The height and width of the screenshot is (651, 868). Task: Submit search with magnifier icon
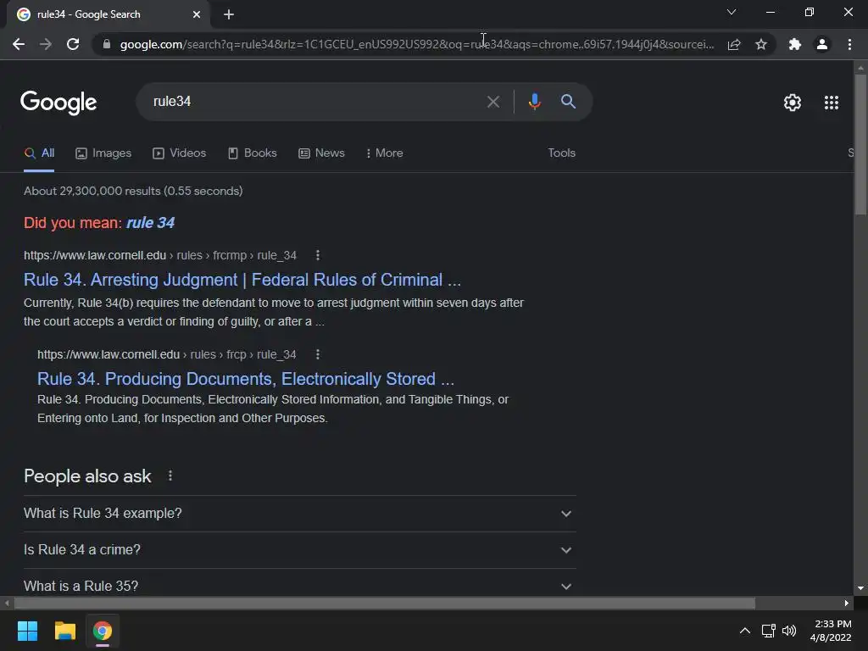click(x=568, y=102)
